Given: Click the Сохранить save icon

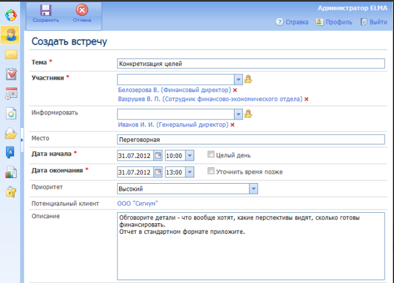Looking at the screenshot, I should tap(46, 10).
